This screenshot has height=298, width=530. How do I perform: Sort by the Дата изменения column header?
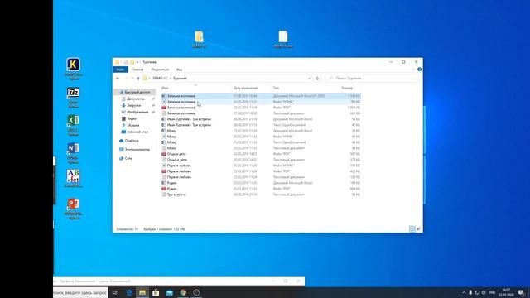(245, 88)
